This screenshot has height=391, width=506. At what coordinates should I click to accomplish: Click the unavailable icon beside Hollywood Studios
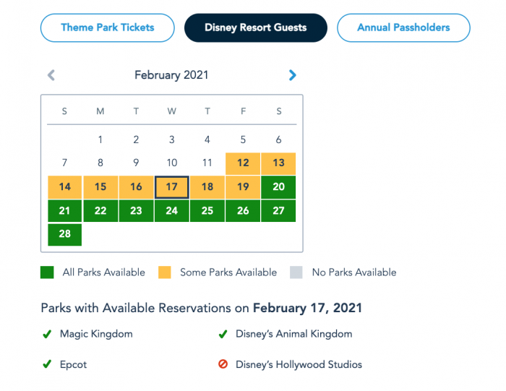(x=223, y=365)
